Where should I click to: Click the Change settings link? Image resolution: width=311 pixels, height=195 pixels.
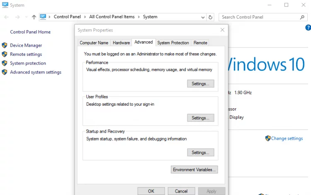(287, 138)
